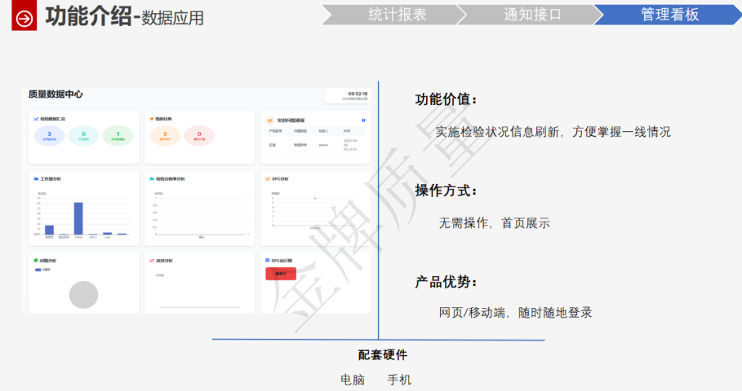Click the 检验合格率分析 panel icon
The image size is (742, 391).
(x=152, y=178)
